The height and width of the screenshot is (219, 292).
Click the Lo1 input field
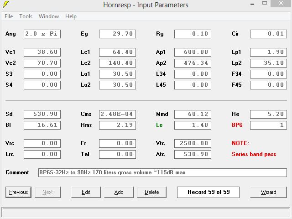(x=118, y=74)
